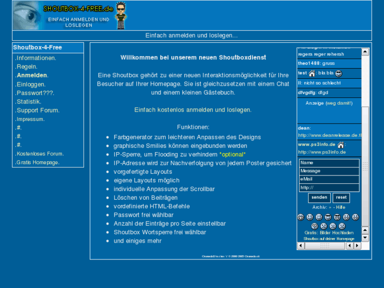Click the cartoon mascot with sunglasses
The width and height of the screenshot is (384, 288).
[x=121, y=15]
